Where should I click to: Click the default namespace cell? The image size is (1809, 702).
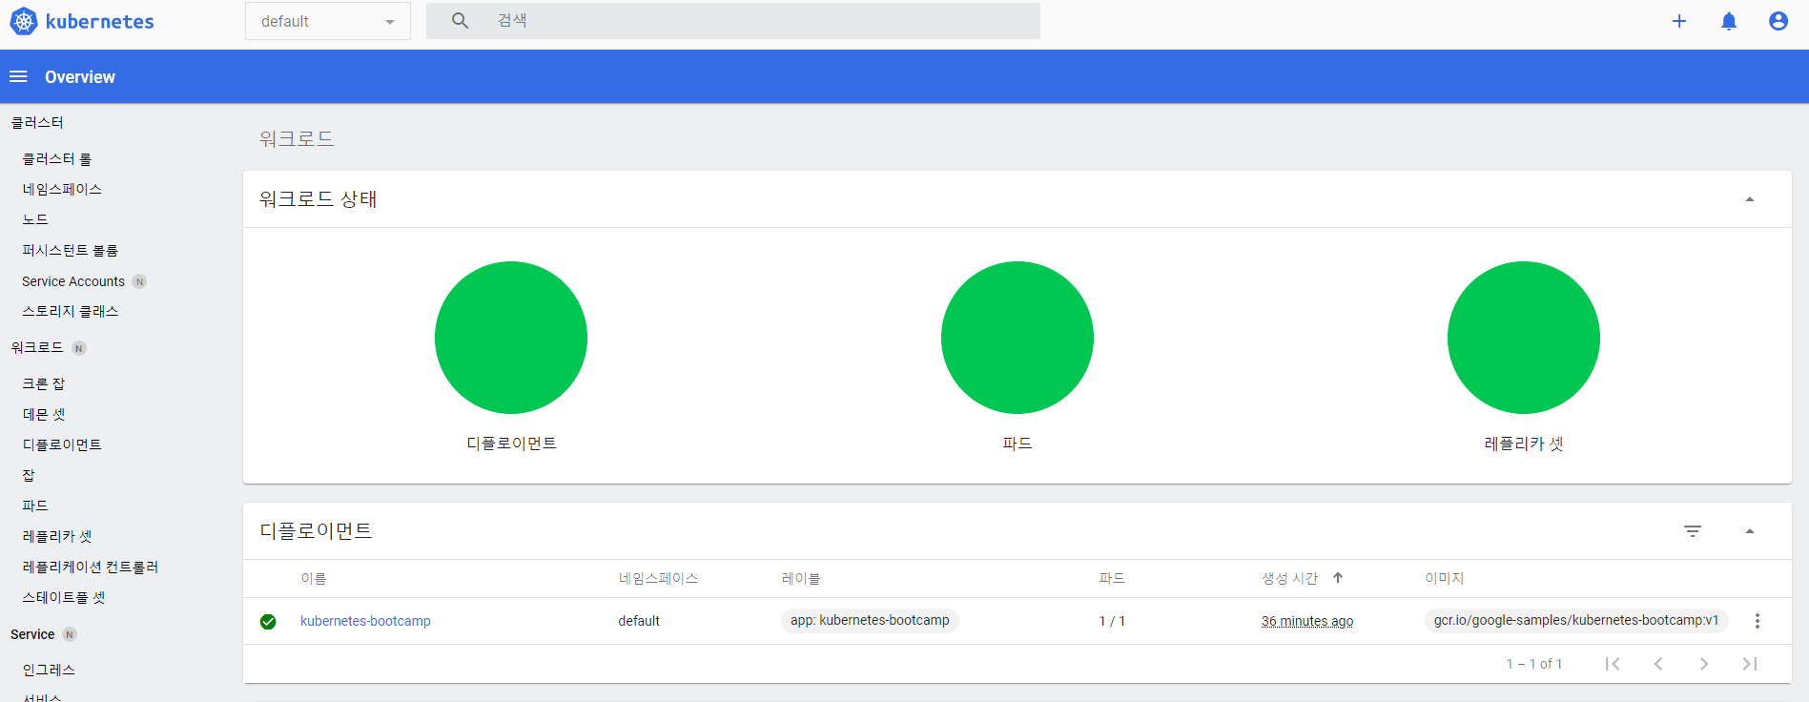[639, 621]
